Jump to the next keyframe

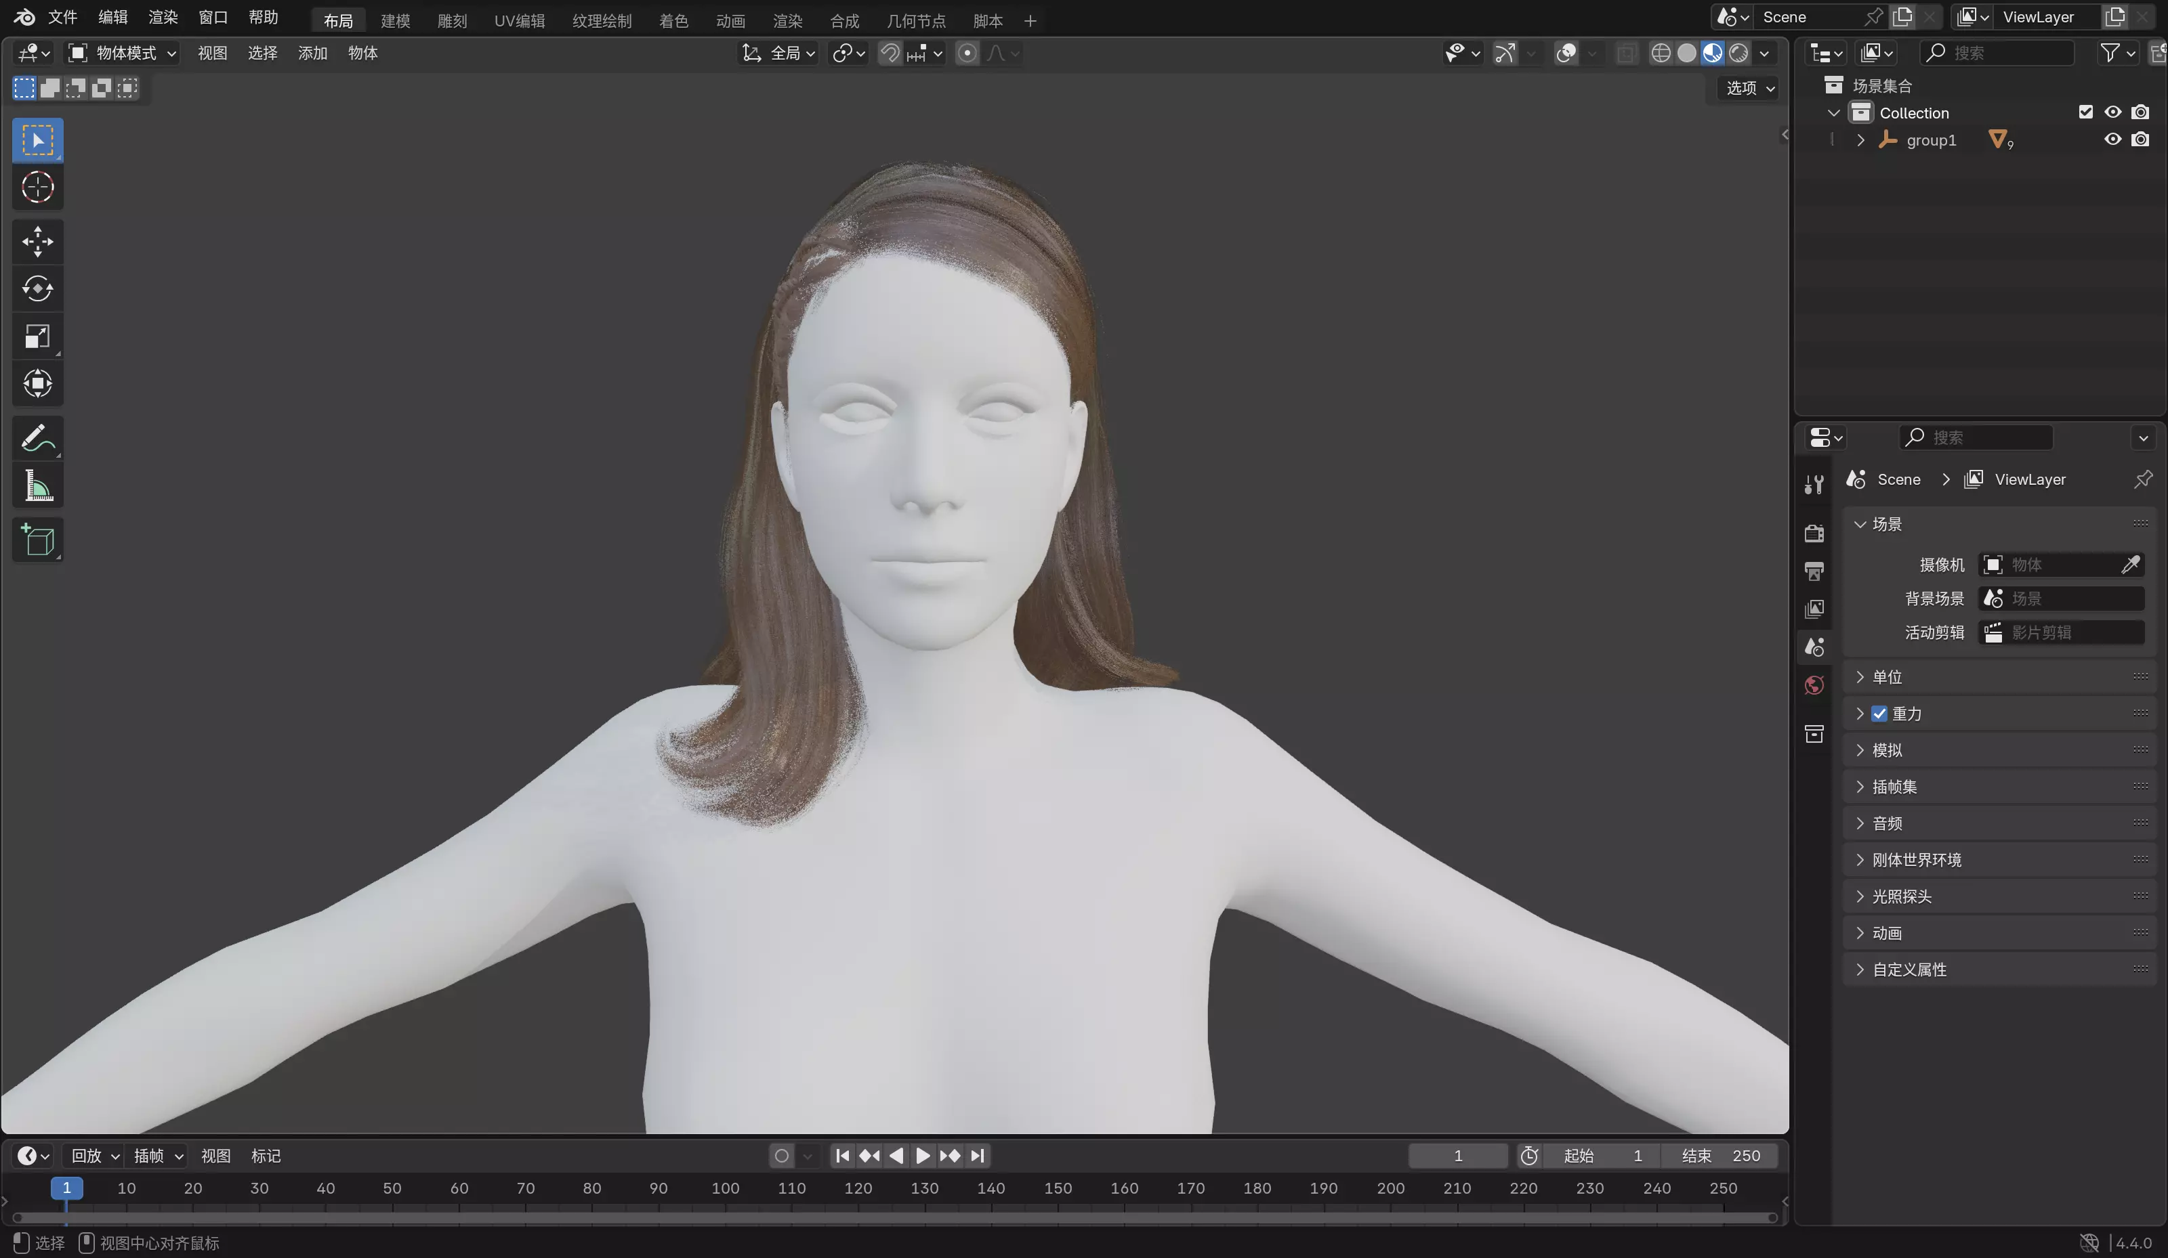click(x=950, y=1156)
